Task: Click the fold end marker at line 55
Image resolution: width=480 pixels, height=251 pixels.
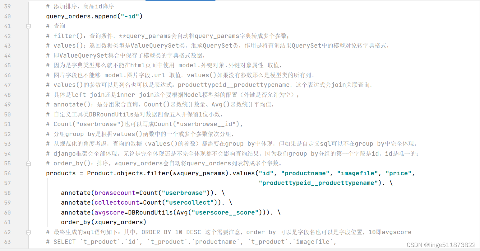Action: pos(28,163)
